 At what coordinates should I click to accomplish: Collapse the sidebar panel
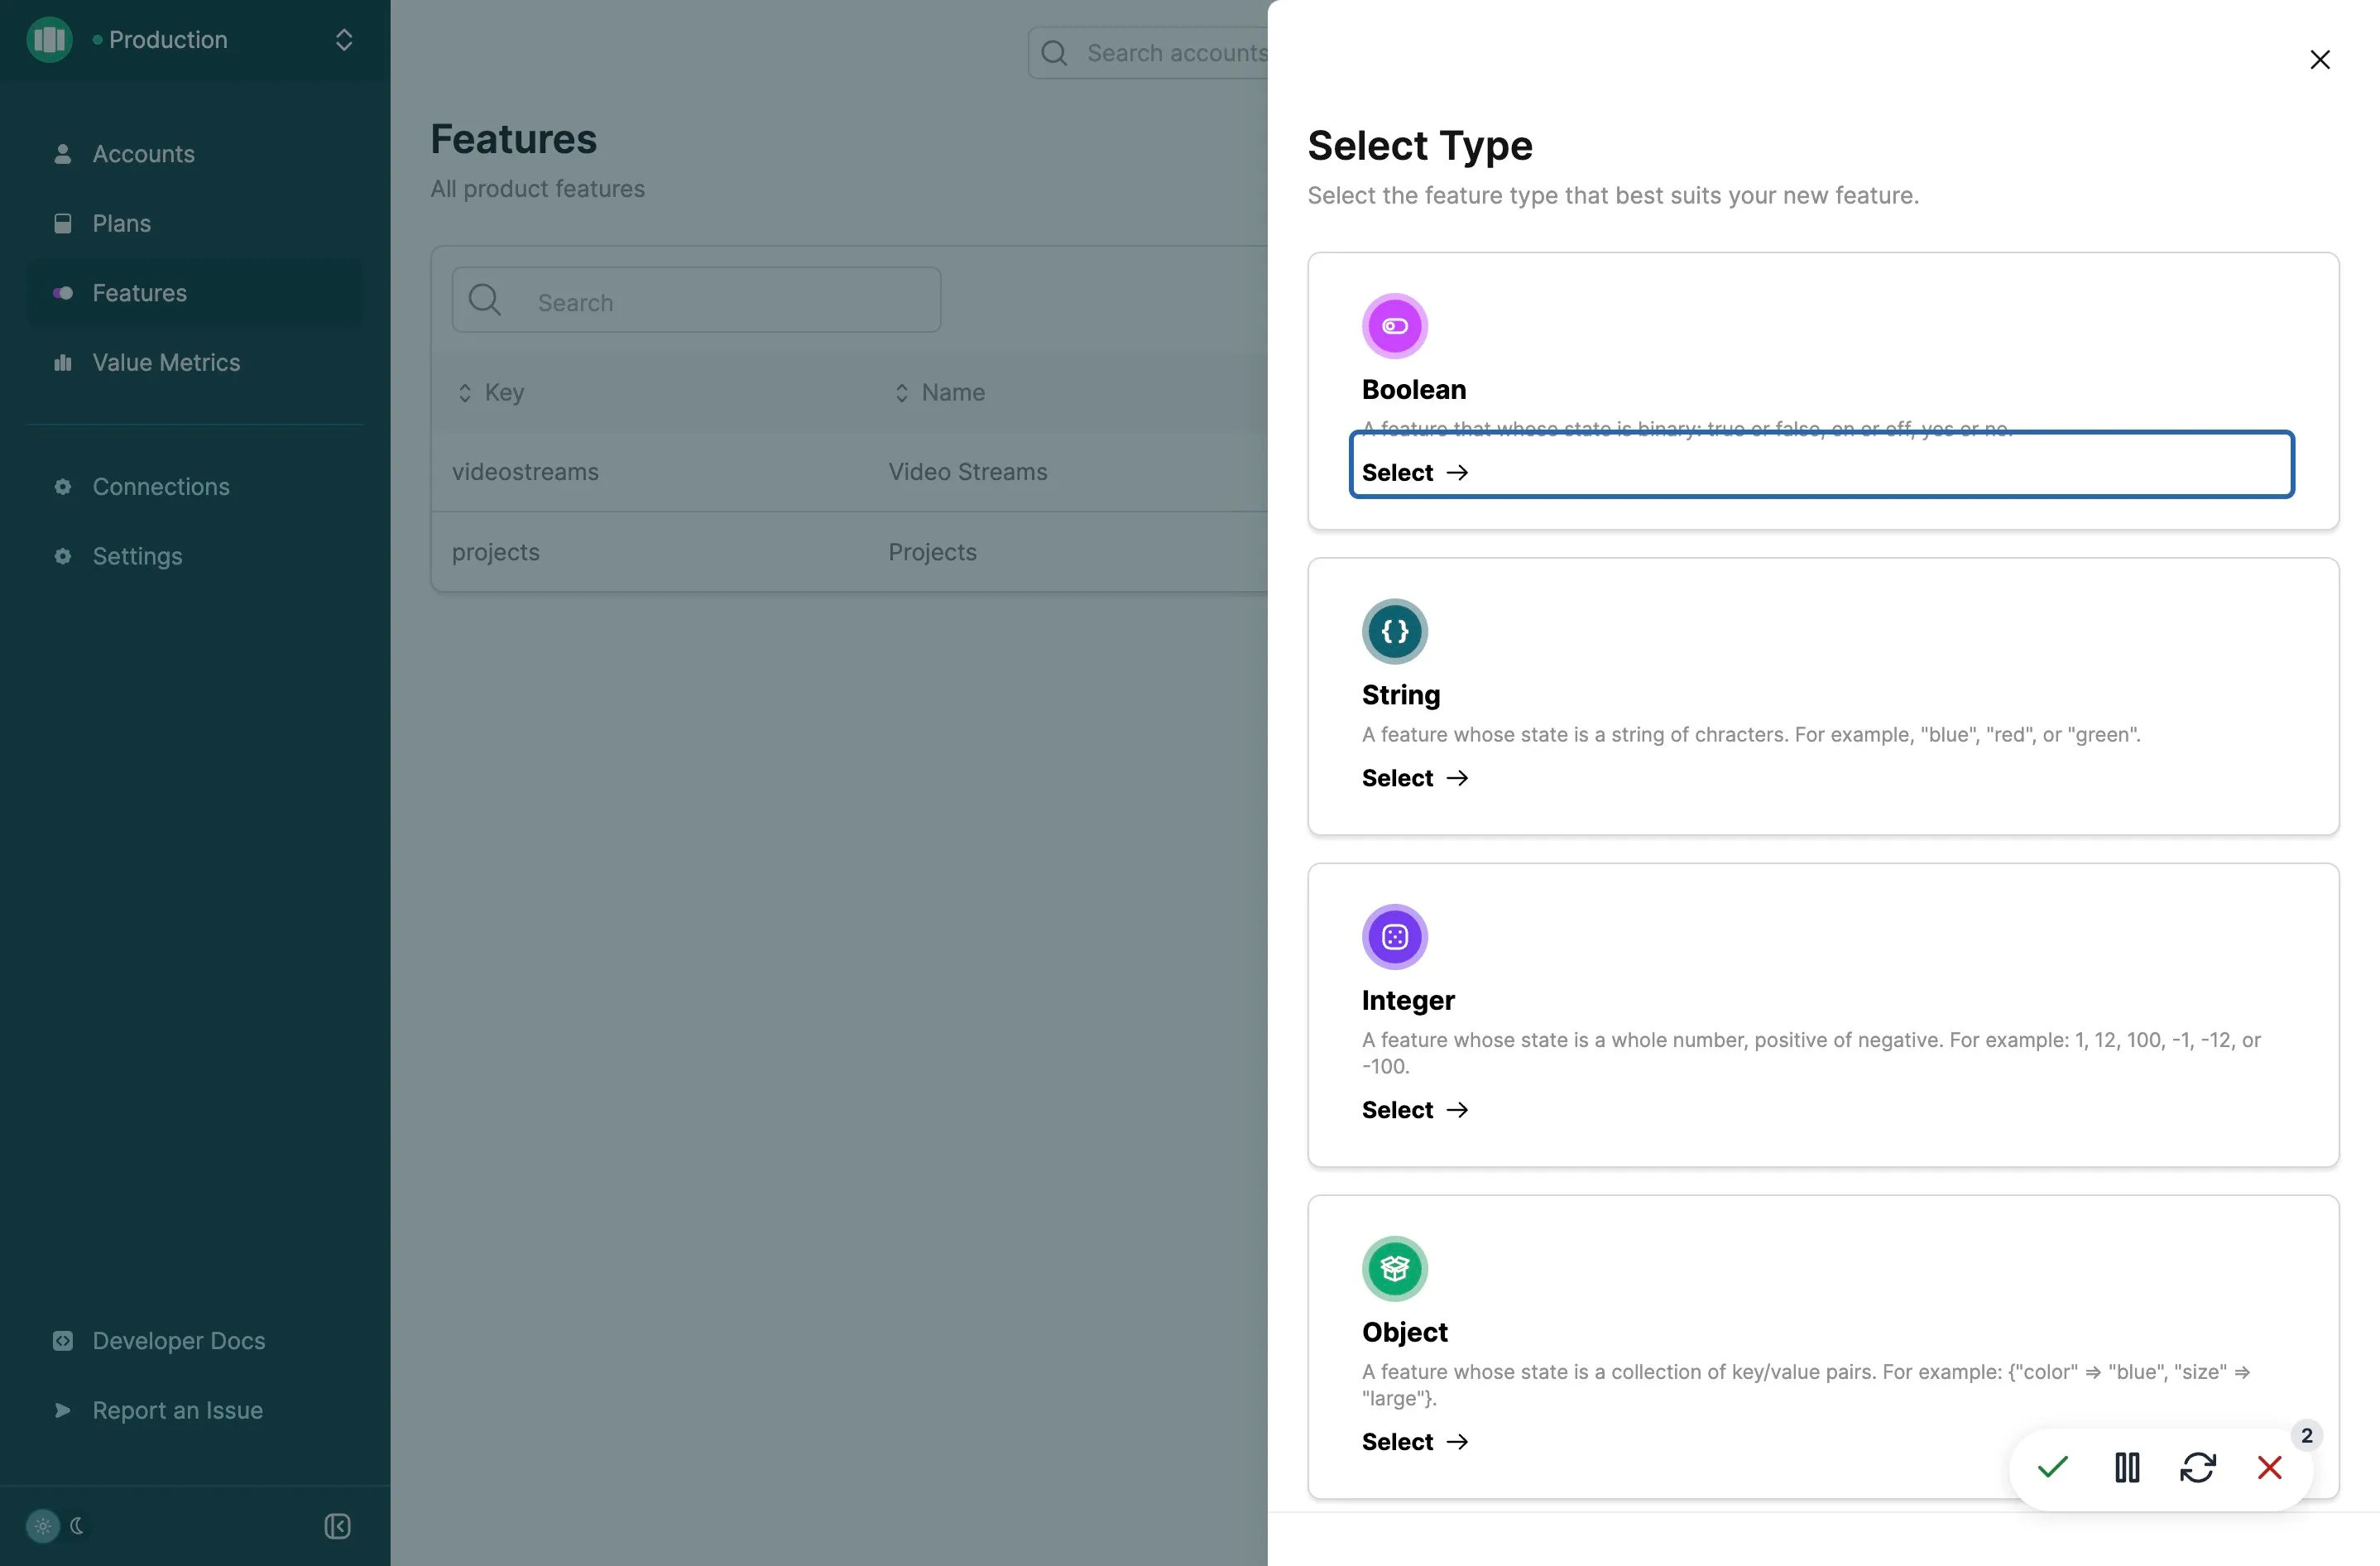tap(337, 1526)
